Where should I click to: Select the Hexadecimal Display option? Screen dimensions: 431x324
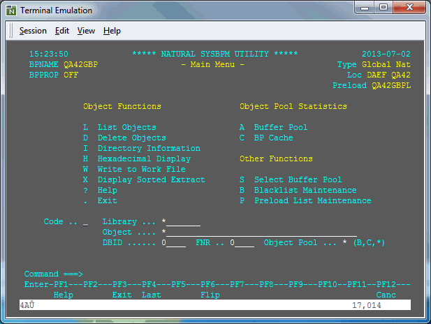(144, 159)
